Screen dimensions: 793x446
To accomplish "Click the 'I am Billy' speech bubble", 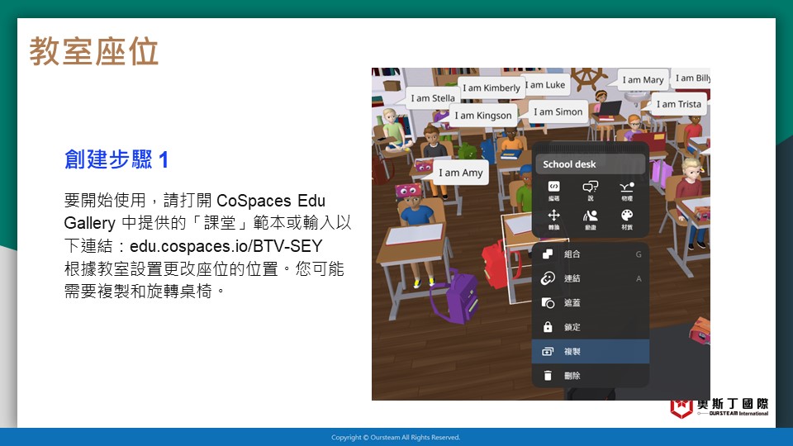I will 691,78.
